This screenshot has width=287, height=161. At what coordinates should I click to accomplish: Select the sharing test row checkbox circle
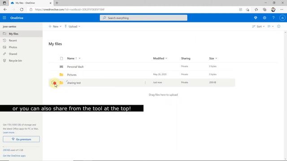53,82
